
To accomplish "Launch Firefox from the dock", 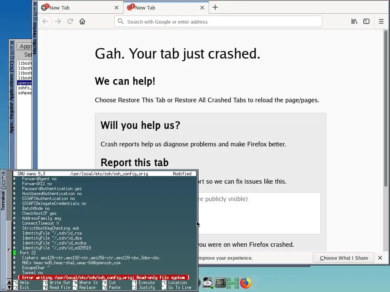I will (x=246, y=283).
